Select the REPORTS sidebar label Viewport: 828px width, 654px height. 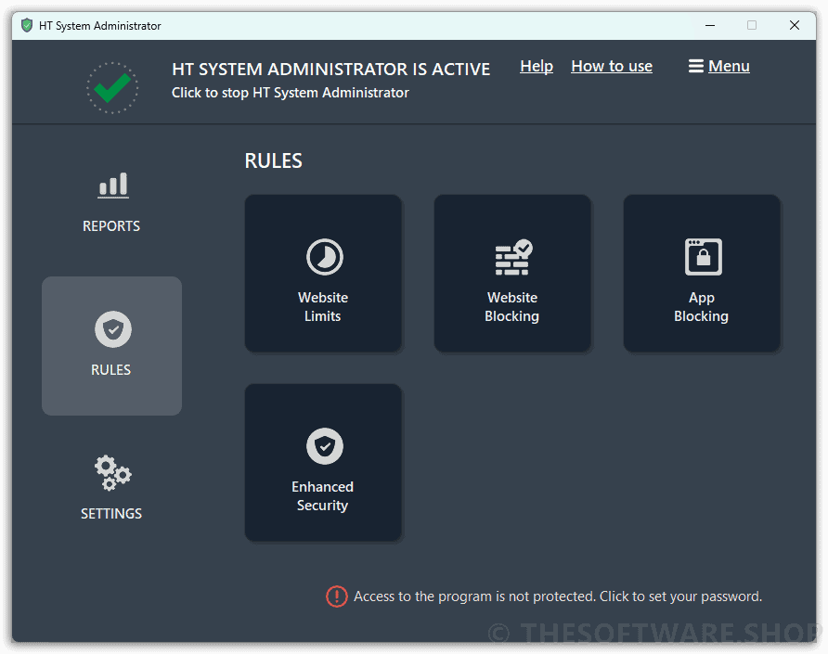[x=111, y=226]
